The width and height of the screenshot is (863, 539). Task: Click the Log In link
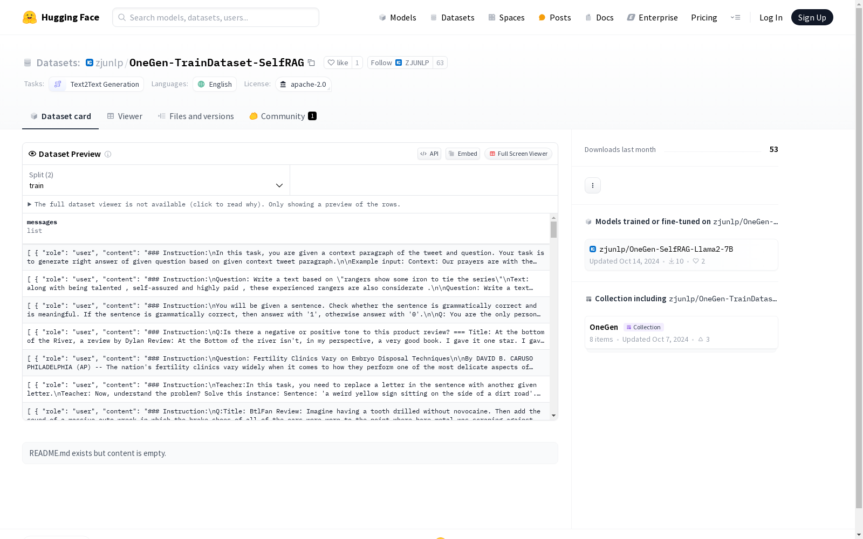tap(771, 17)
